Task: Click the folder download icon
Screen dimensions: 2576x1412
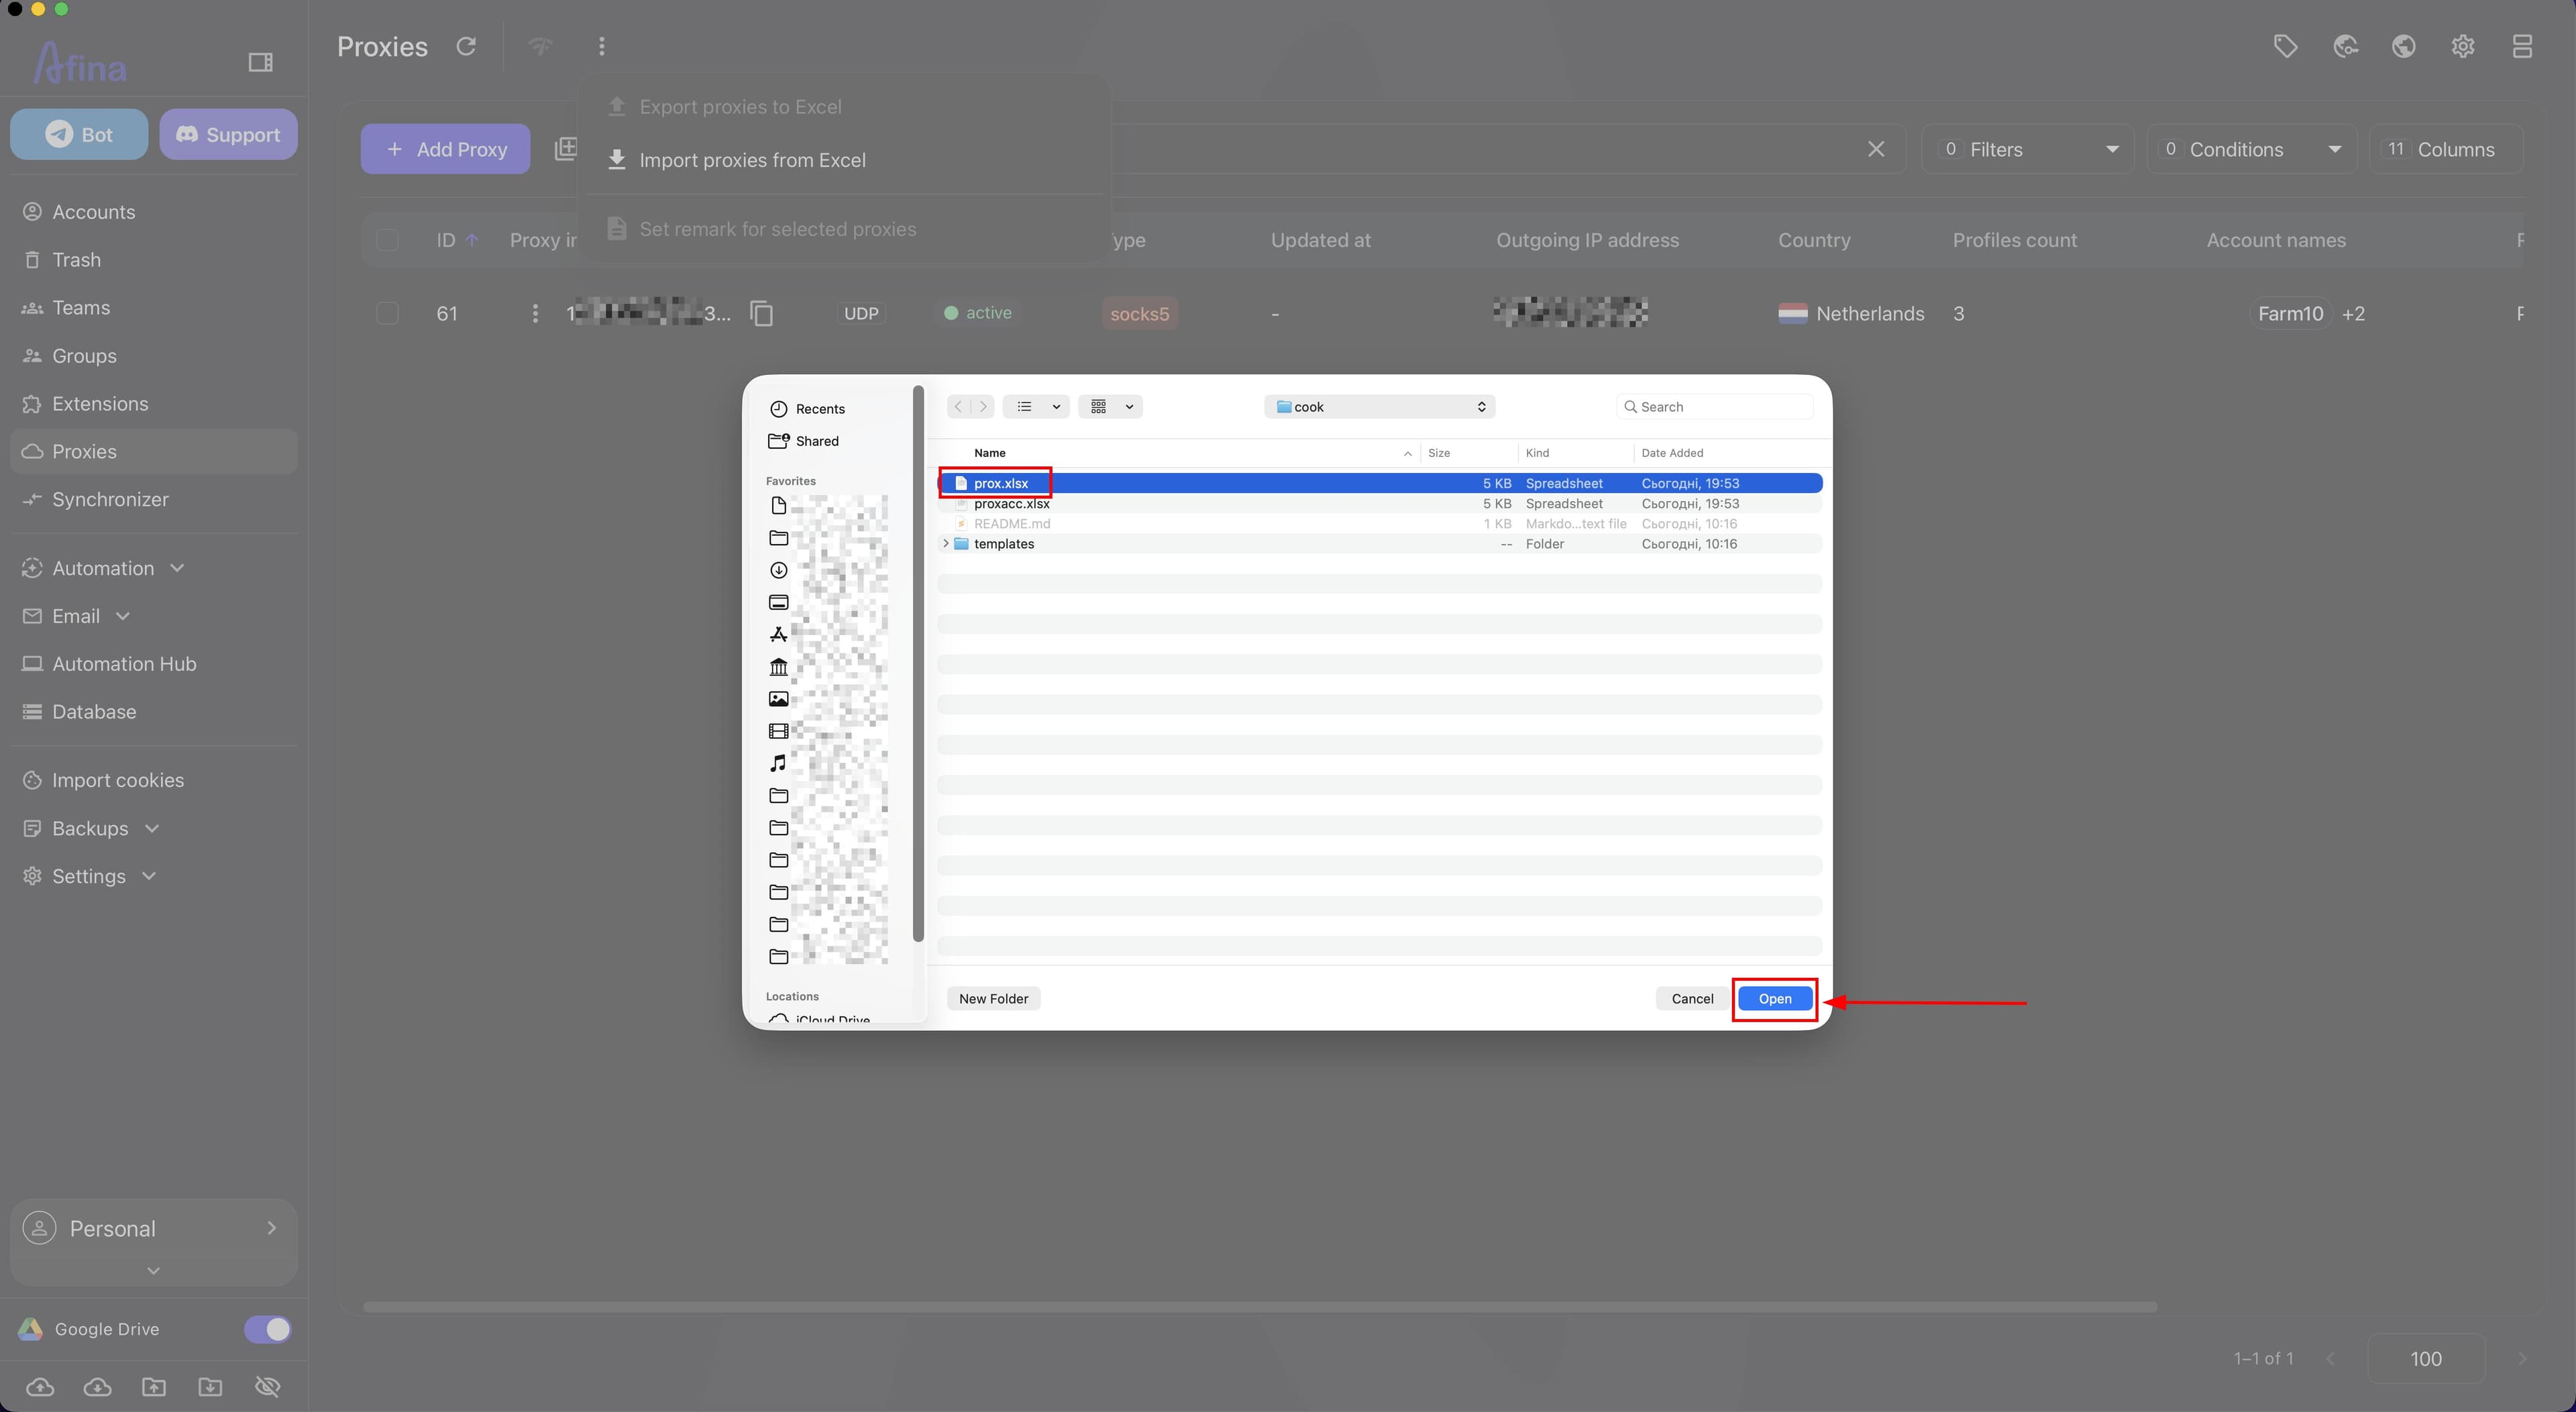Action: pyautogui.click(x=210, y=1387)
